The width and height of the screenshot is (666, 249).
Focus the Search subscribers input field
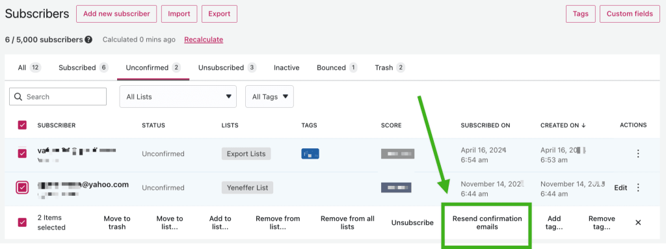point(58,97)
